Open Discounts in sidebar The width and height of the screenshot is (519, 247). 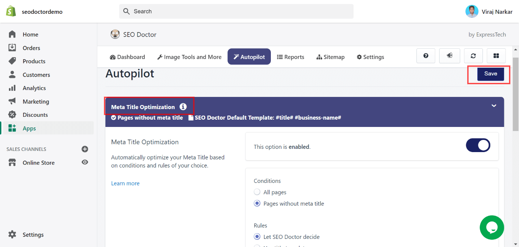(x=35, y=115)
